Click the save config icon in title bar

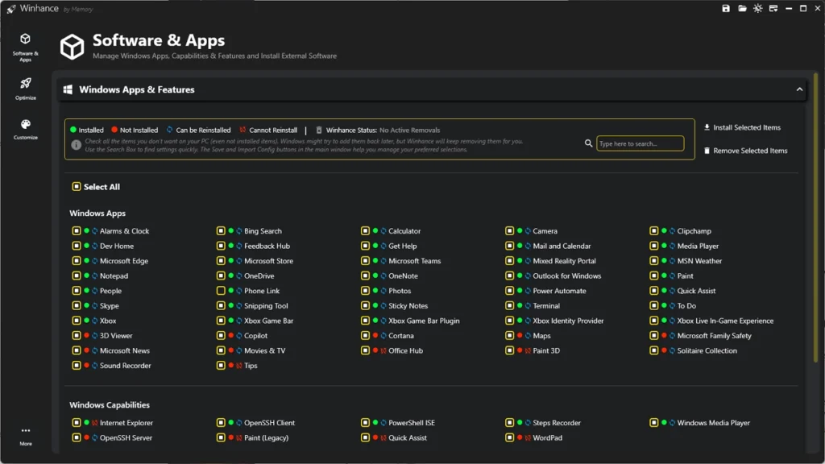pyautogui.click(x=726, y=8)
